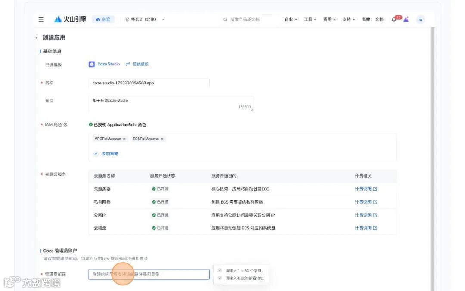465x291 pixels.
Task: Open the user avatar account menu
Action: [420, 19]
